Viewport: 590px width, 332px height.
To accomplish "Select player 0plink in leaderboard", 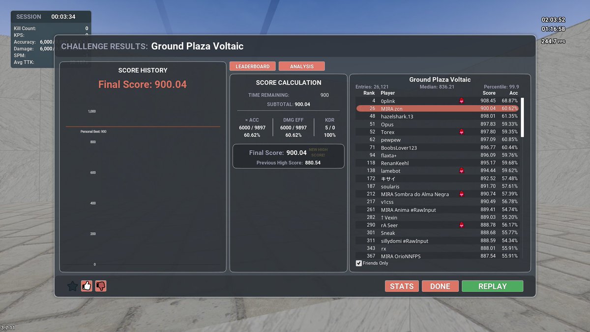I will pos(438,101).
